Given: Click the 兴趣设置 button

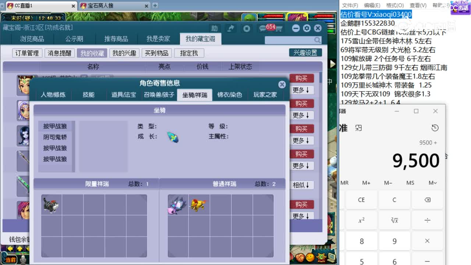Looking at the screenshot, I should 305,52.
